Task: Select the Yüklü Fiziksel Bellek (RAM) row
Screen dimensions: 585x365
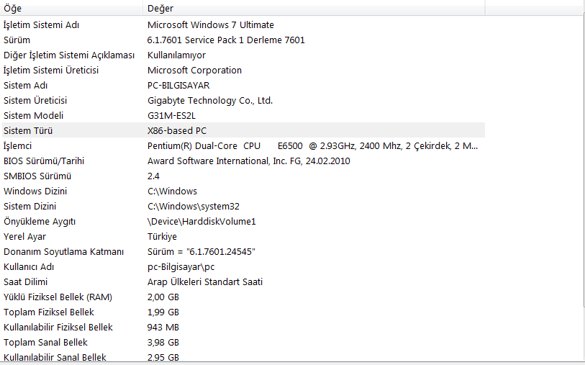Action: coord(58,297)
